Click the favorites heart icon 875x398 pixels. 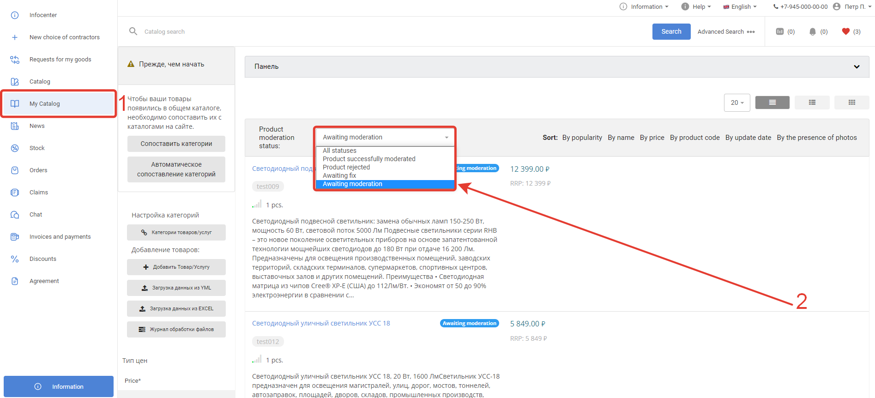click(845, 31)
